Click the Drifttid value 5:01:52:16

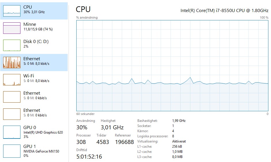click(x=89, y=157)
